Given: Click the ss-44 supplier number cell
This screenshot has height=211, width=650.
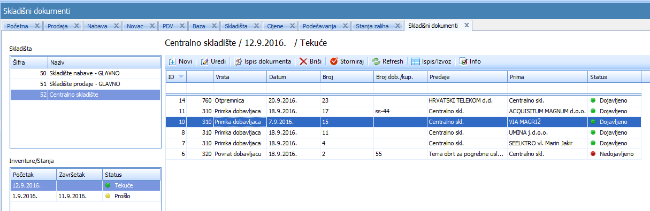Looking at the screenshot, I should [401, 111].
